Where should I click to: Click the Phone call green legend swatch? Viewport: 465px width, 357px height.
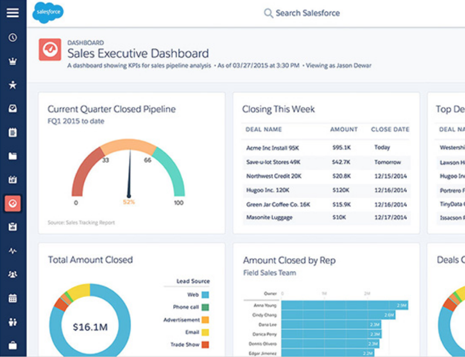pyautogui.click(x=205, y=307)
